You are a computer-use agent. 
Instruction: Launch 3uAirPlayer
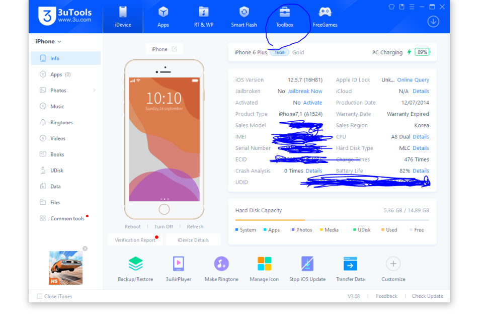179,269
